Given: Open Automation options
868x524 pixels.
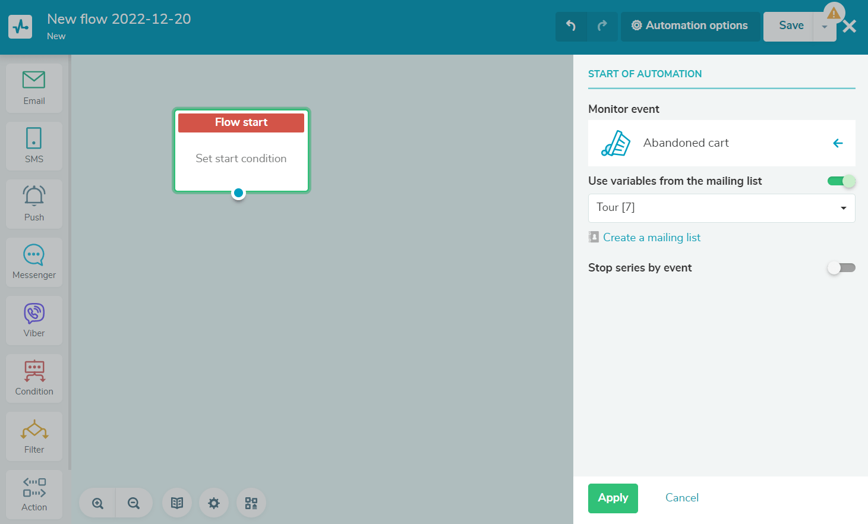Looking at the screenshot, I should (x=690, y=26).
